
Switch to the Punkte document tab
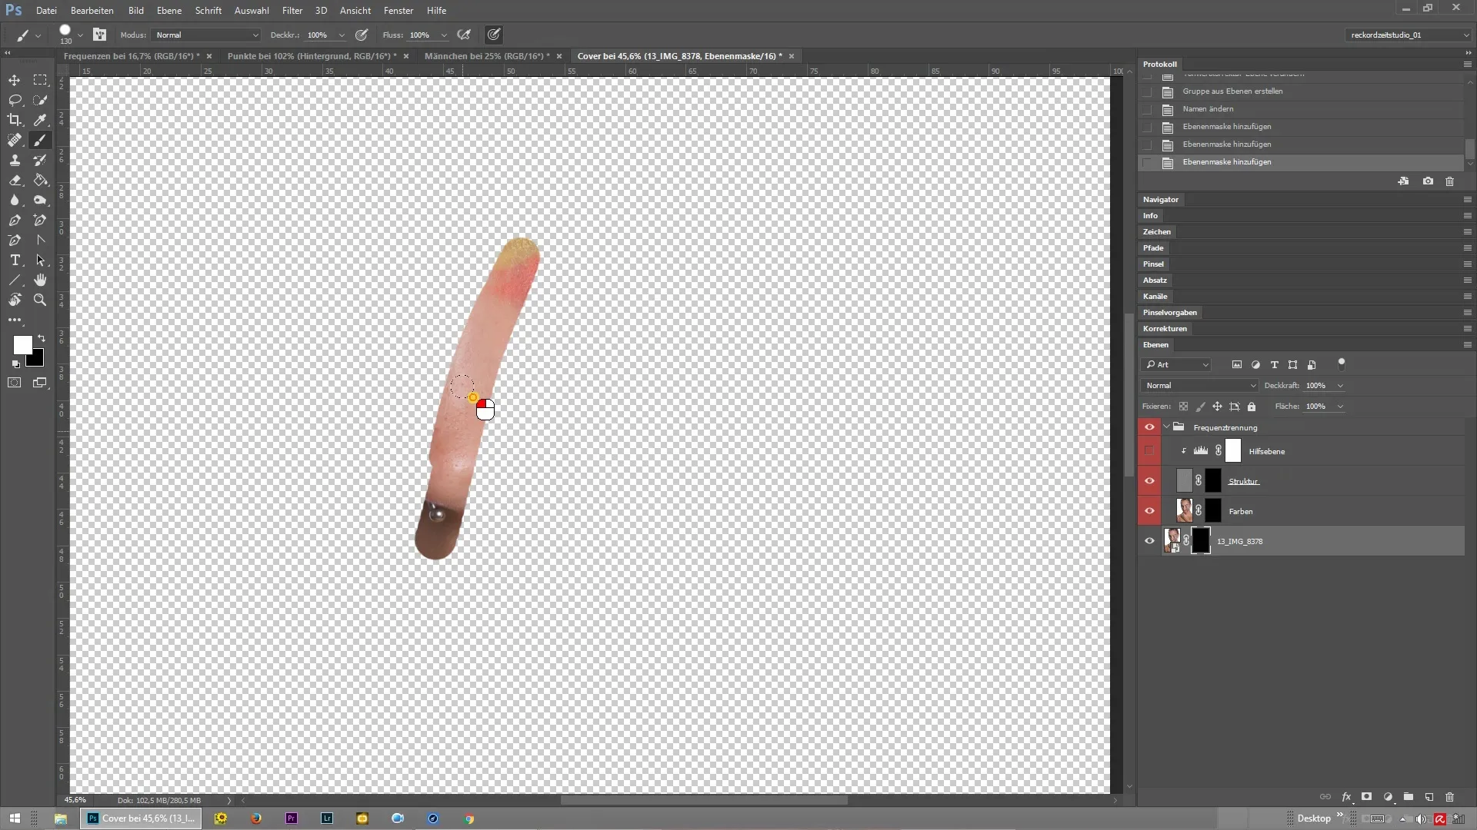[x=312, y=56]
